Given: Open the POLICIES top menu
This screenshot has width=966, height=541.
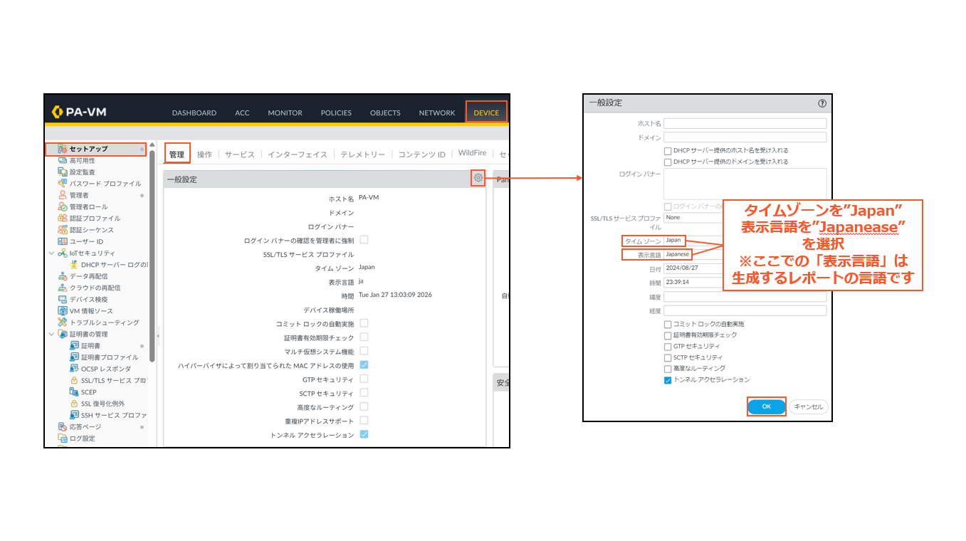Looking at the screenshot, I should click(336, 112).
